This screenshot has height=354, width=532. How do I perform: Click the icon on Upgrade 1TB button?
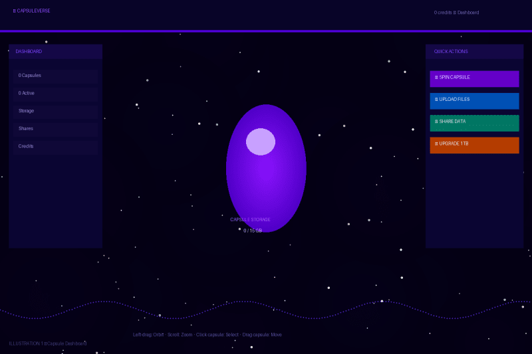(436, 143)
